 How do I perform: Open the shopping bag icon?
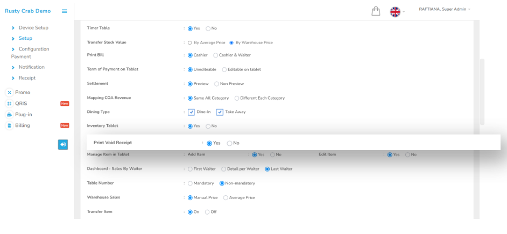(376, 11)
